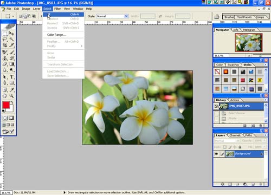This screenshot has width=271, height=195.
Task: Click the delete layer trash icon in Layers
Action: [261, 184]
